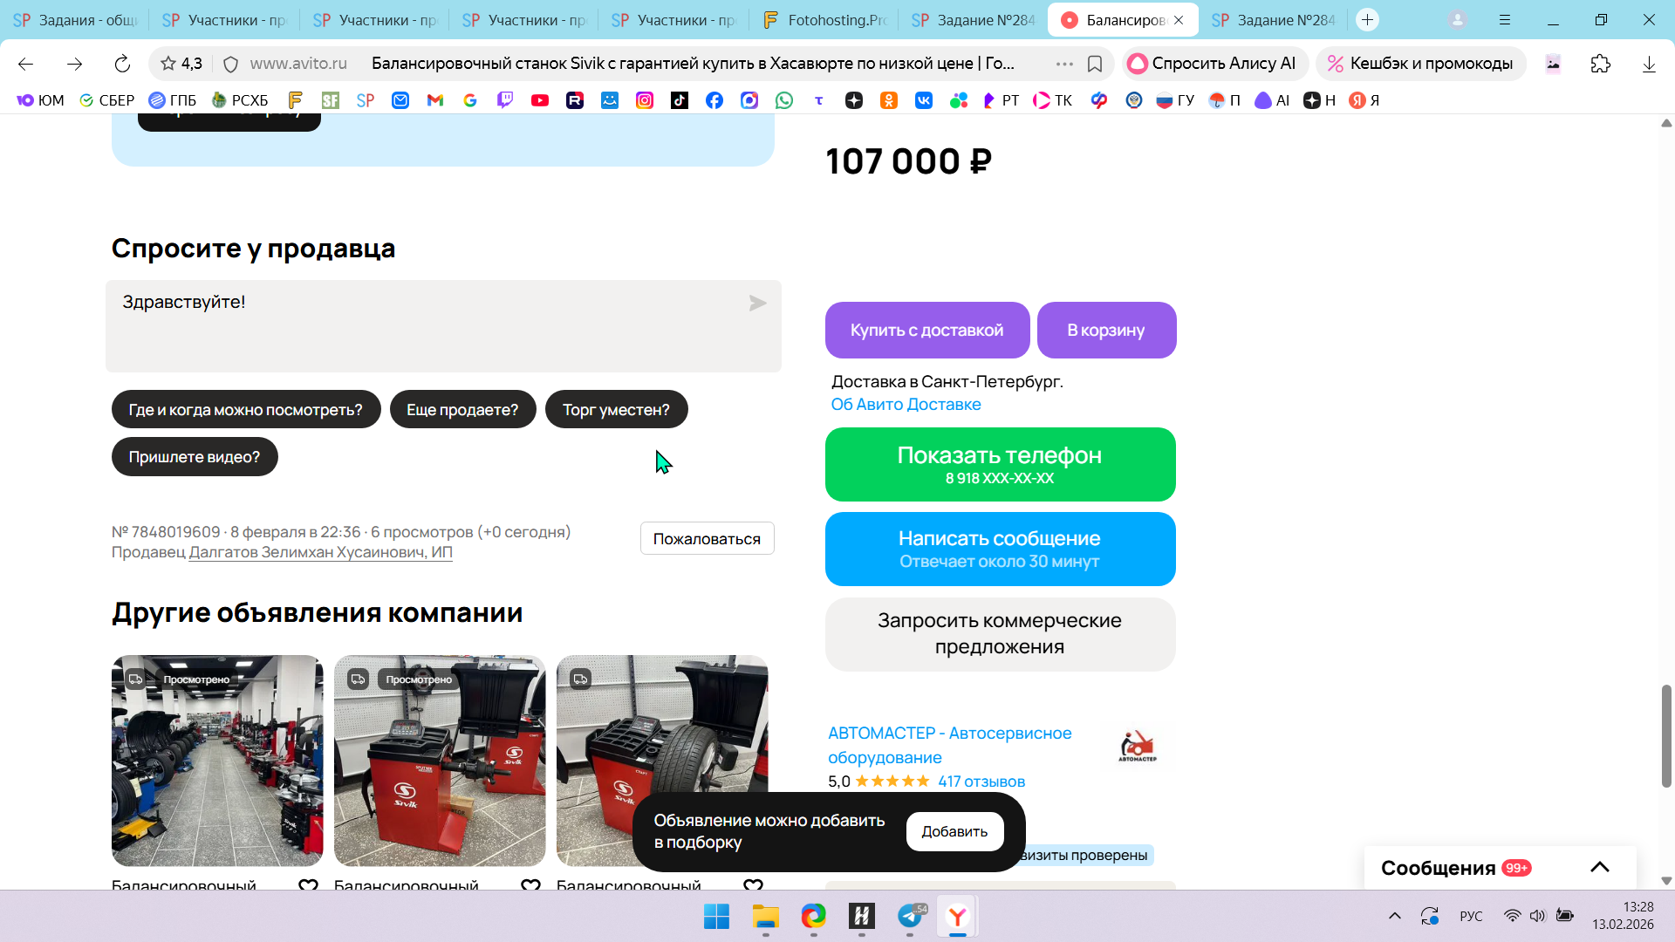Viewport: 1675px width, 942px height.
Task: Toggle the heart on the third listing
Action: pyautogui.click(x=753, y=884)
